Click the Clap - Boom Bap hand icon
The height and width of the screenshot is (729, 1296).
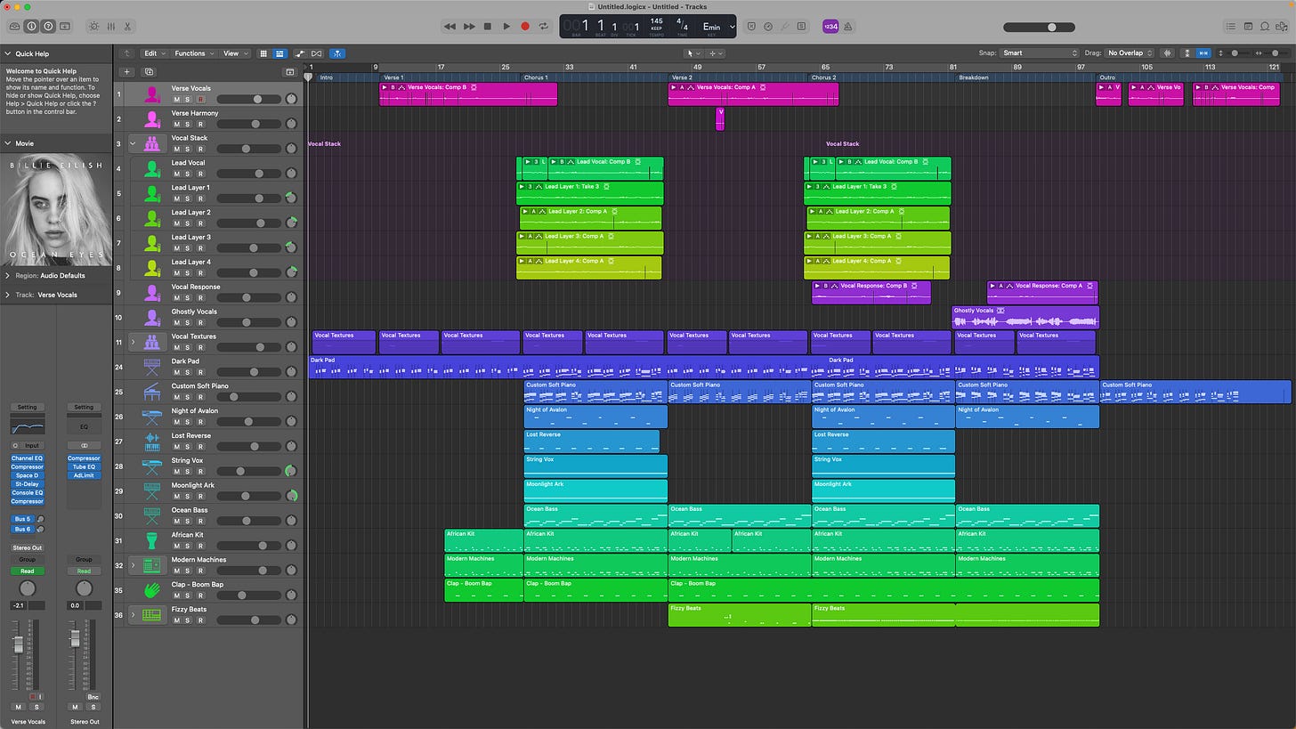pos(152,590)
